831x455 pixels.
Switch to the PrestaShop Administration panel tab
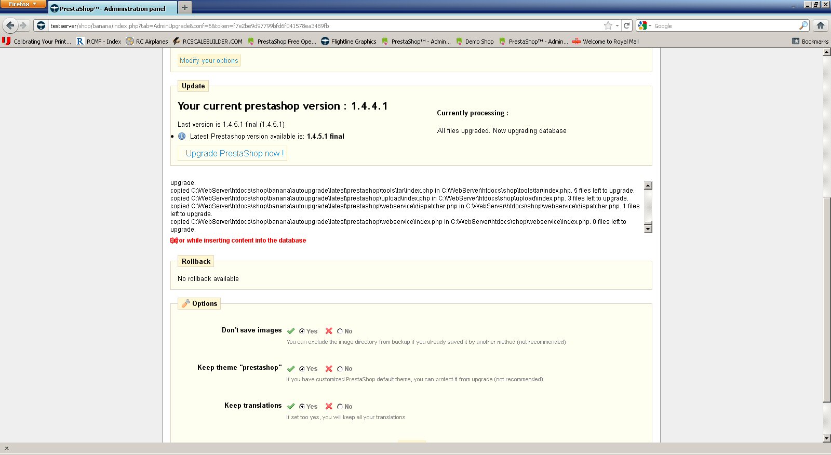(112, 8)
